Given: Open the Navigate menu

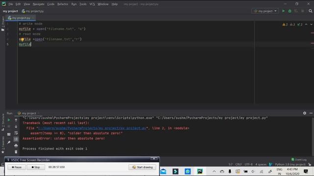Looking at the screenshot, I should point(38,4).
